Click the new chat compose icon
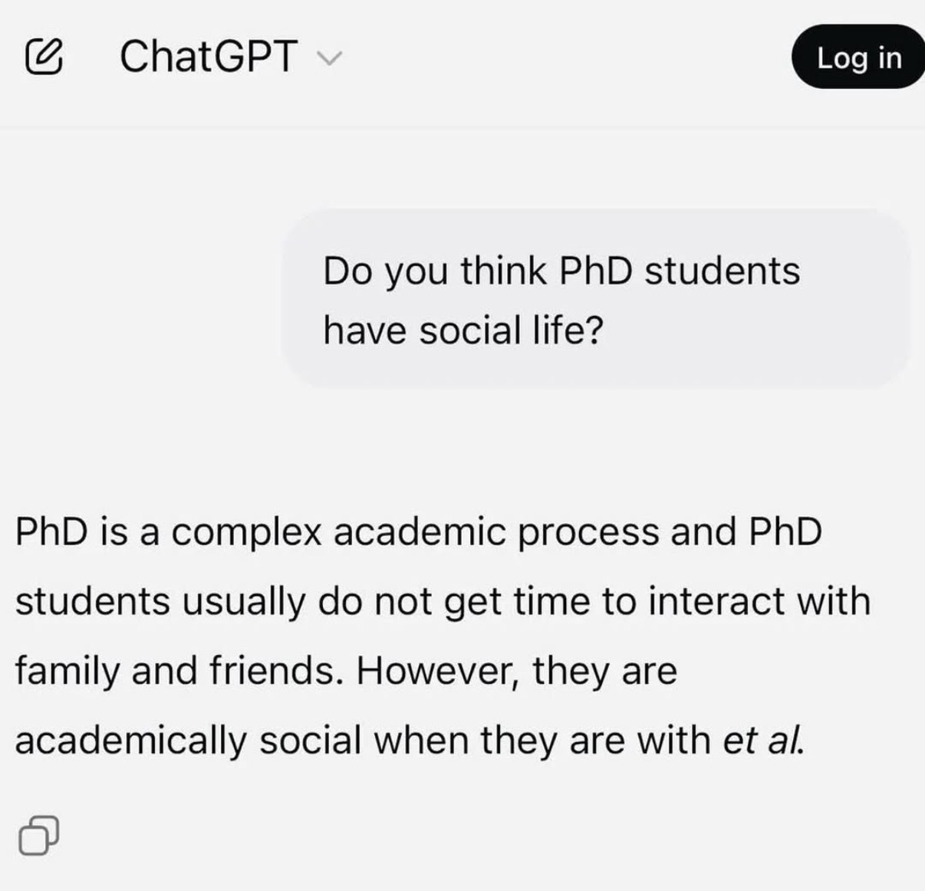The height and width of the screenshot is (891, 925). [44, 58]
